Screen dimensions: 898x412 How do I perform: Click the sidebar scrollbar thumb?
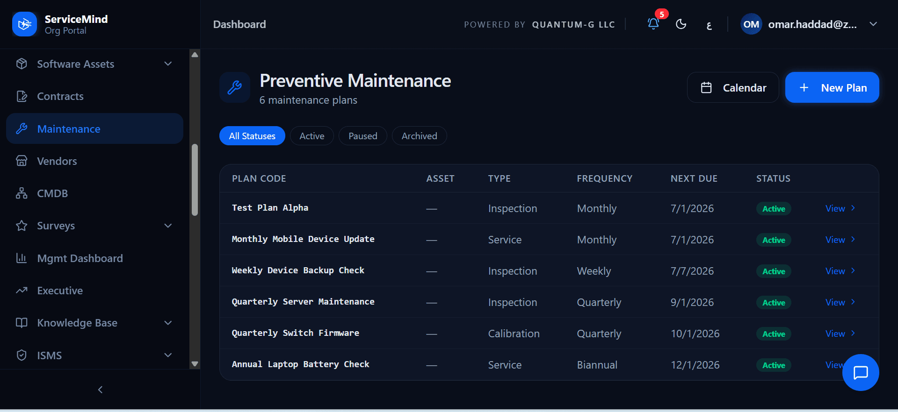(x=195, y=180)
